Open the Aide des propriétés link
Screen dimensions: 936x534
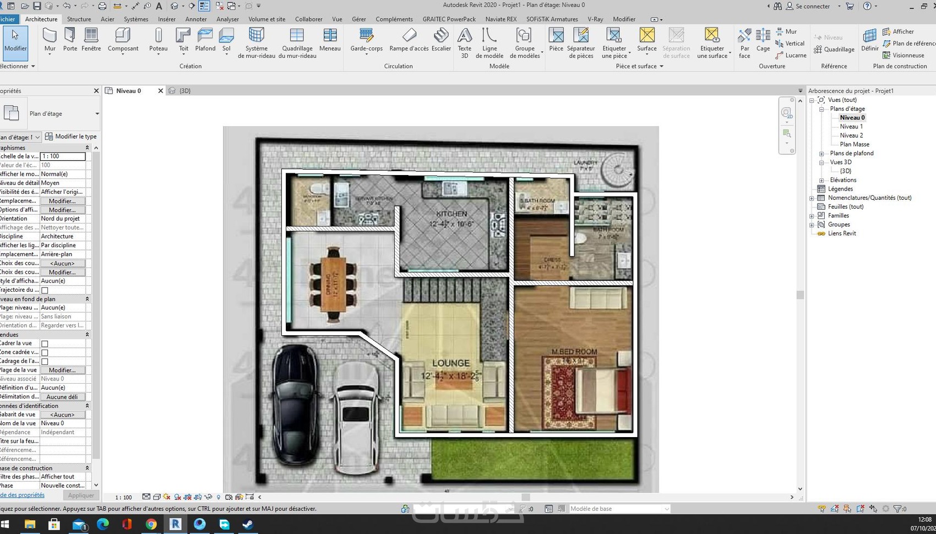[x=22, y=495]
